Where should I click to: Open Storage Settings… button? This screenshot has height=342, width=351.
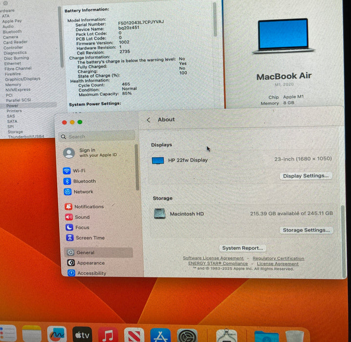(x=306, y=230)
